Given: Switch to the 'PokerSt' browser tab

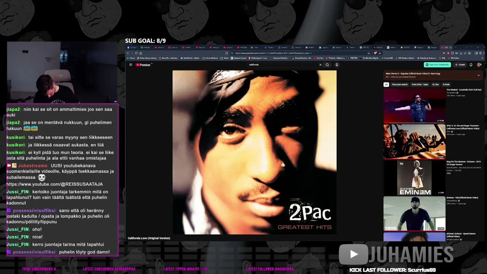Looking at the screenshot, I should (378, 48).
